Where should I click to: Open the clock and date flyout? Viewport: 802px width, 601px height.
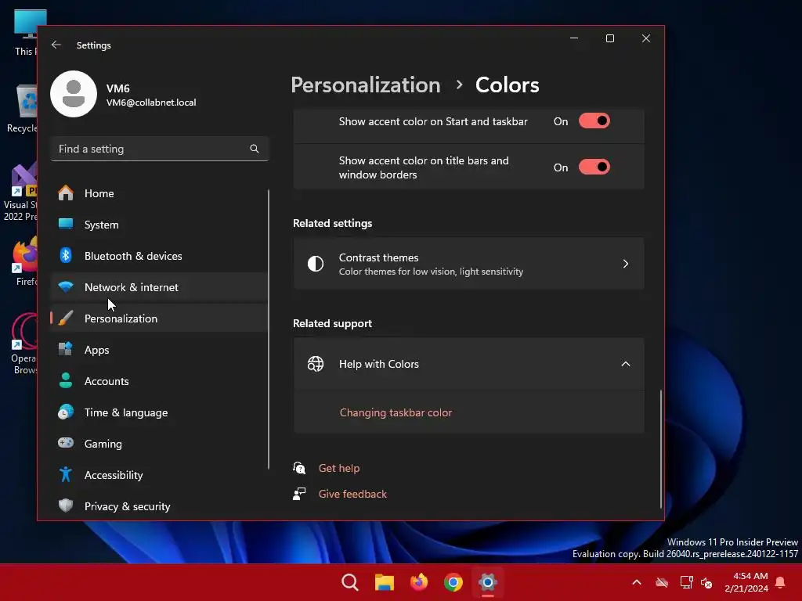point(746,582)
